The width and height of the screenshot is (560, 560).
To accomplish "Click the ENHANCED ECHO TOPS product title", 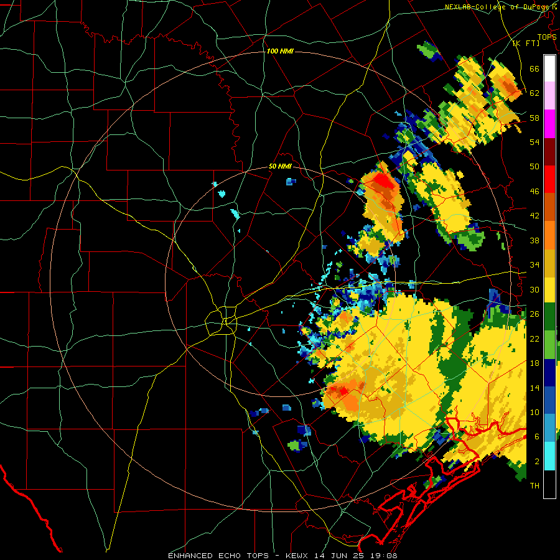I will point(218,556).
